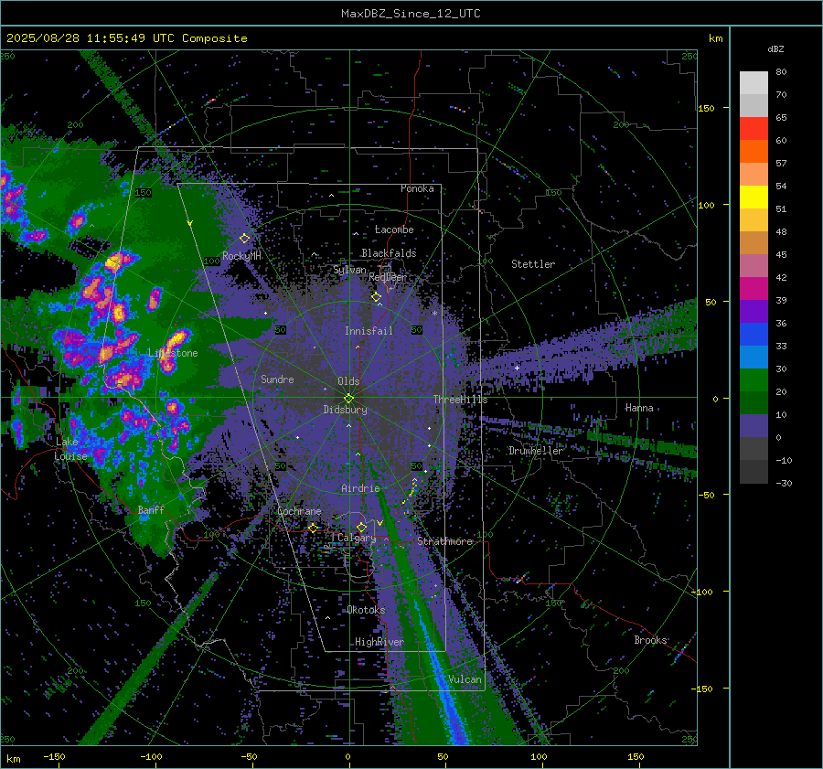
Task: Click the HighRiver map label
Action: tap(379, 642)
